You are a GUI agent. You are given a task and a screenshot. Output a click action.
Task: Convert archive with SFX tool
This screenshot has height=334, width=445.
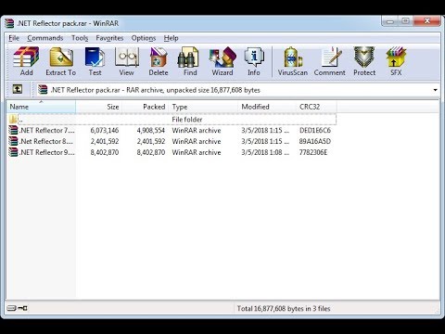(x=396, y=61)
